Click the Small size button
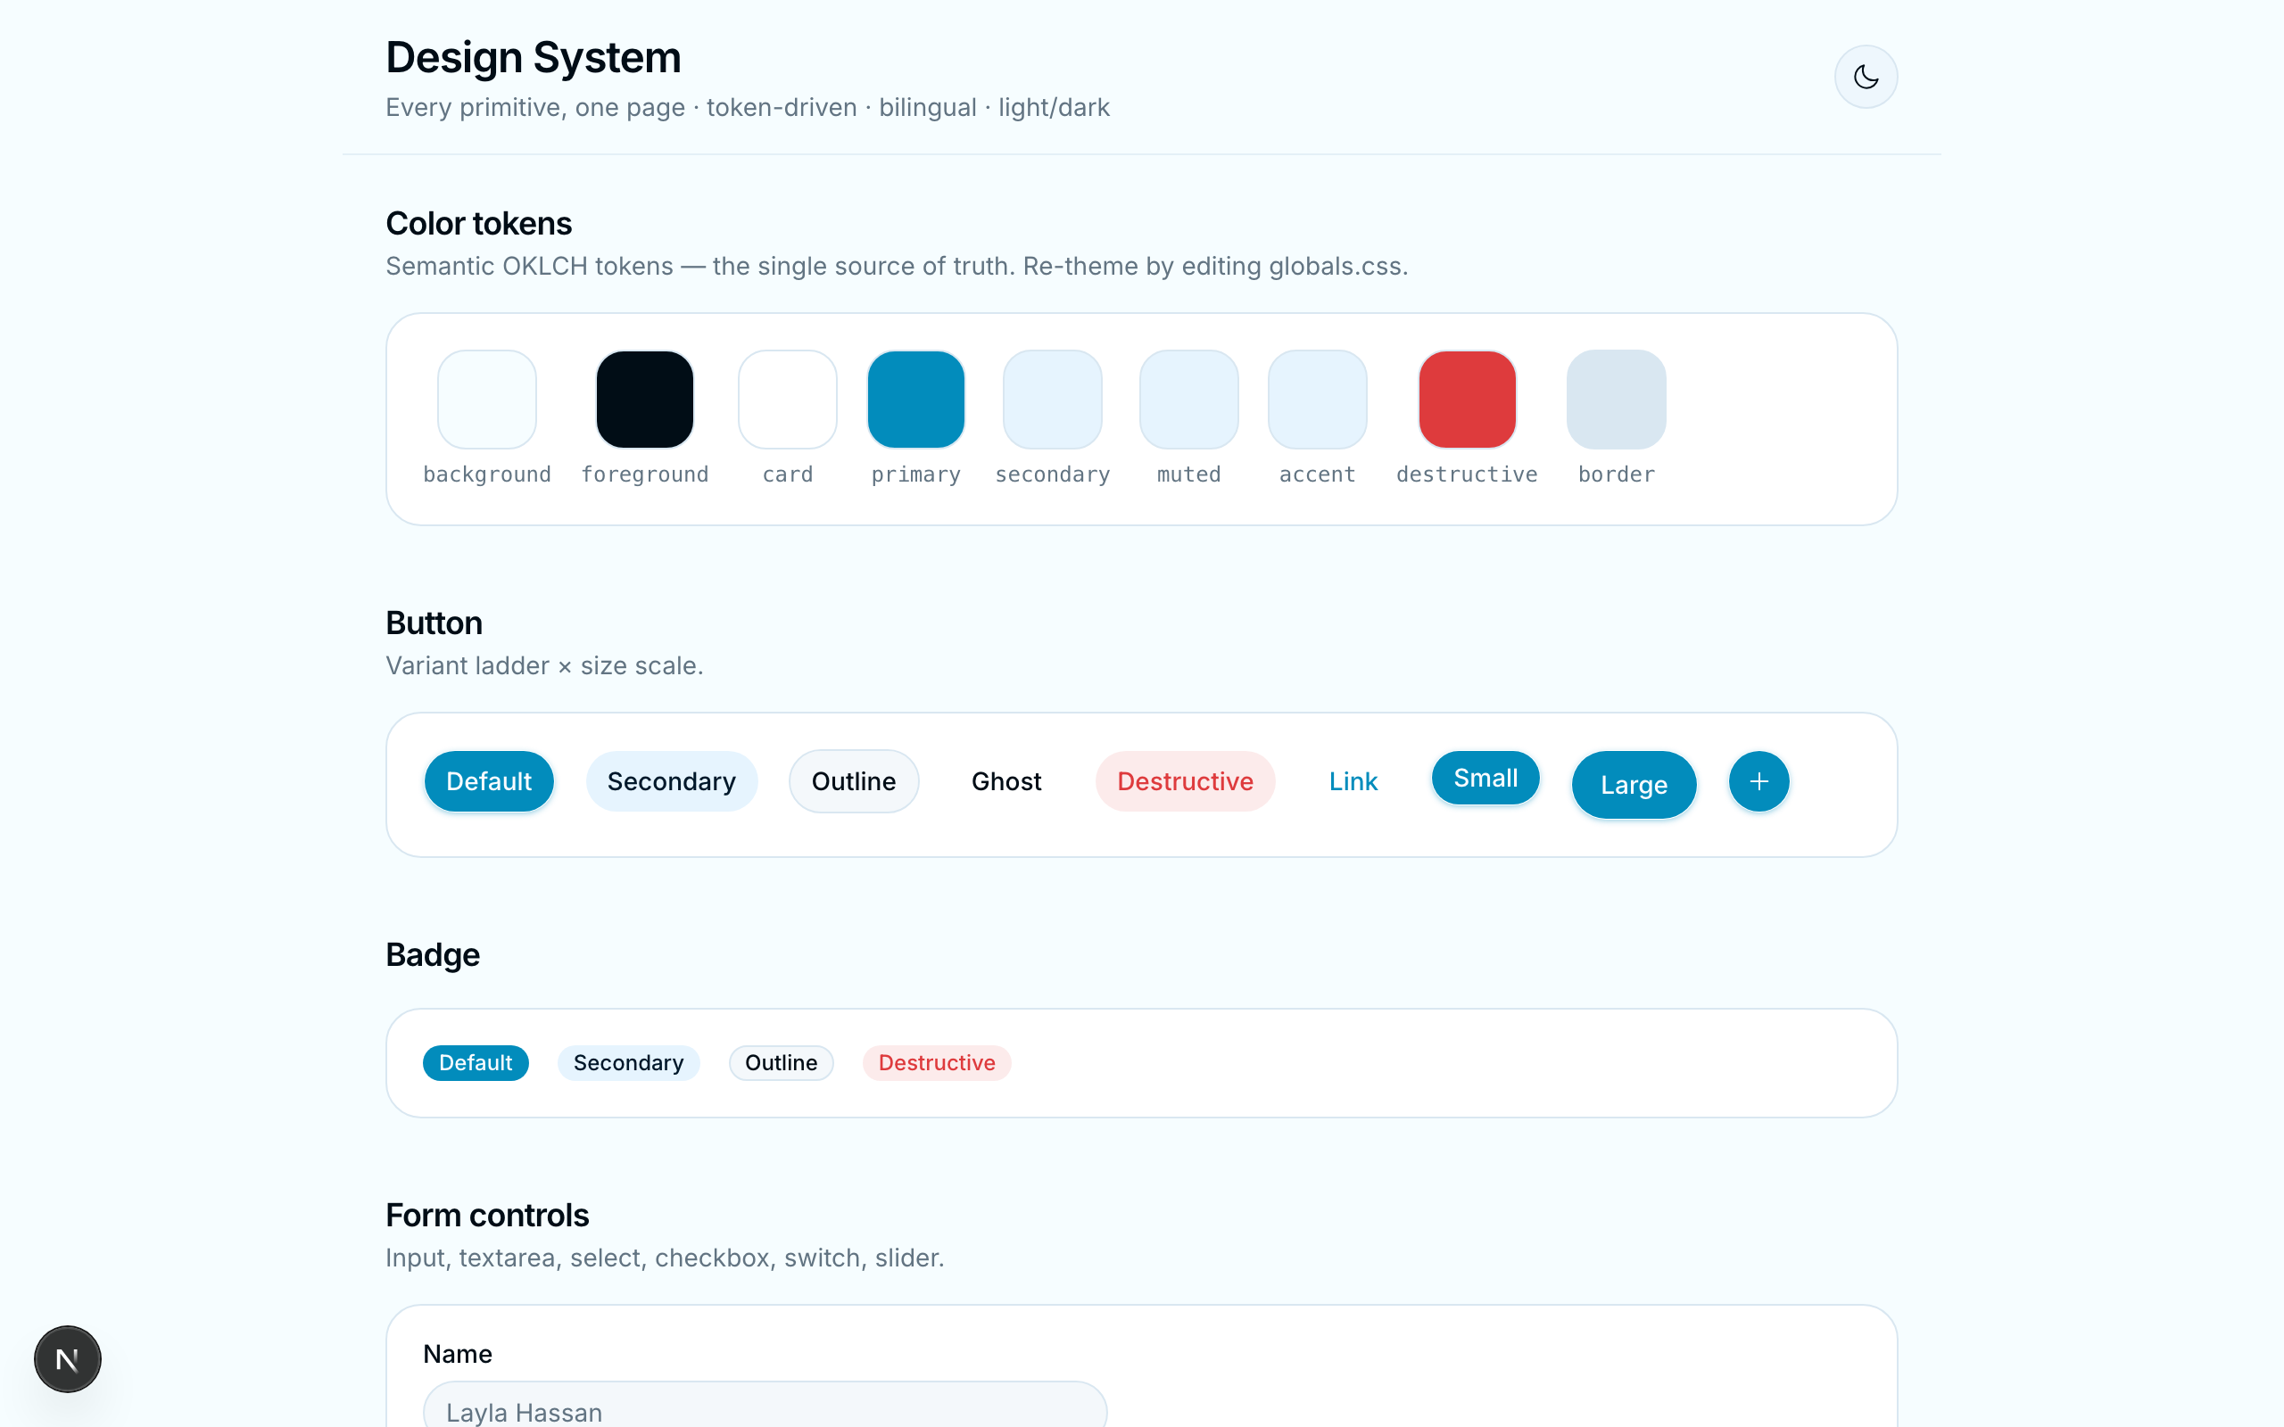The width and height of the screenshot is (2284, 1427). coord(1485,778)
